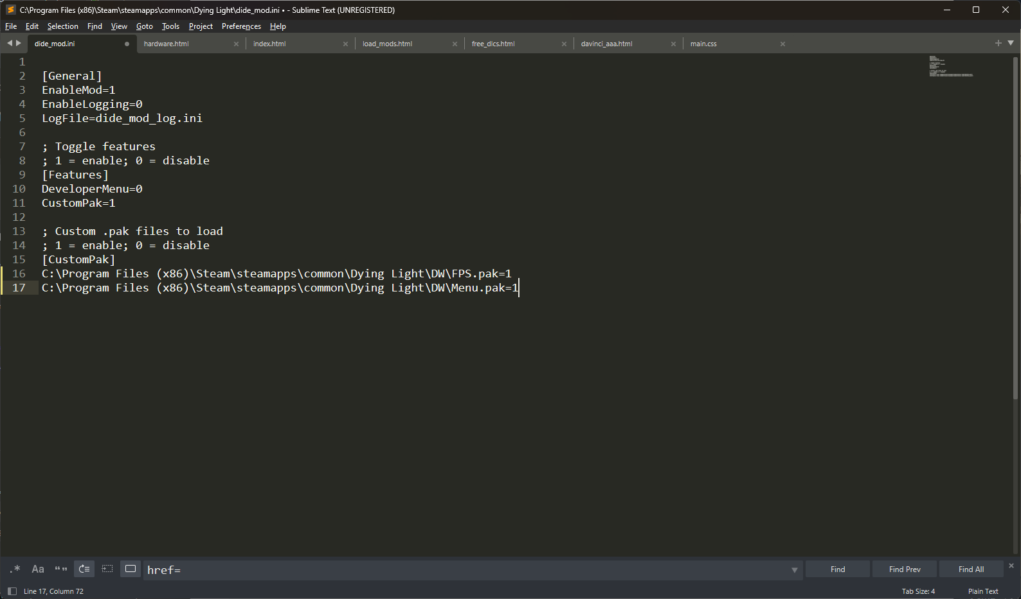Toggle regular expression search mode
1021x599 pixels.
point(15,569)
